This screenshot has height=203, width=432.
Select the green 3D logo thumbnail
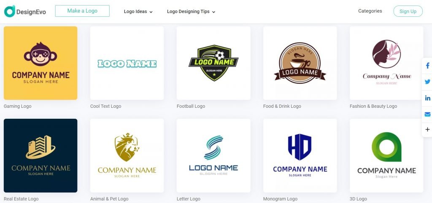tap(386, 155)
